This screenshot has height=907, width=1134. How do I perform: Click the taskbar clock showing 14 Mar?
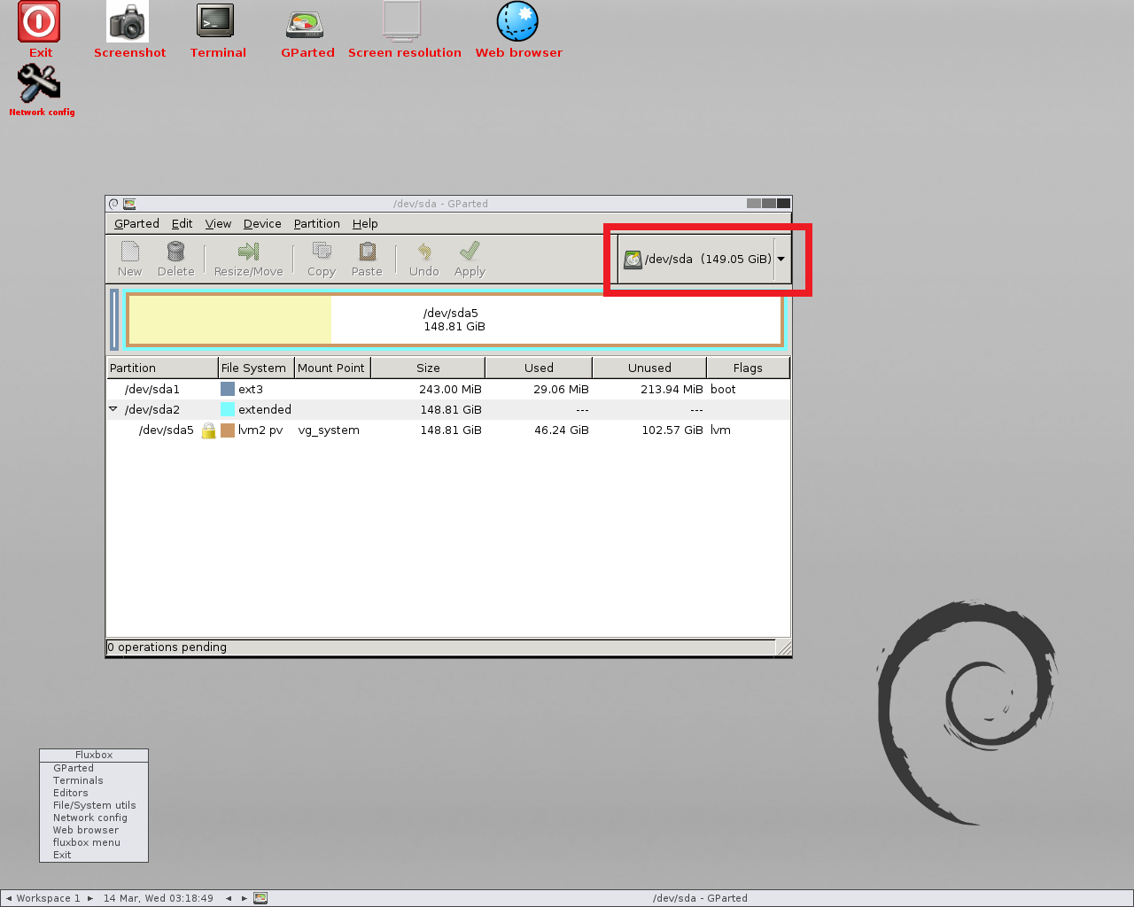(159, 898)
